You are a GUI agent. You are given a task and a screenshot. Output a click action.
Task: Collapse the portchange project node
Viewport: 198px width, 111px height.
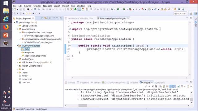pos(15,23)
